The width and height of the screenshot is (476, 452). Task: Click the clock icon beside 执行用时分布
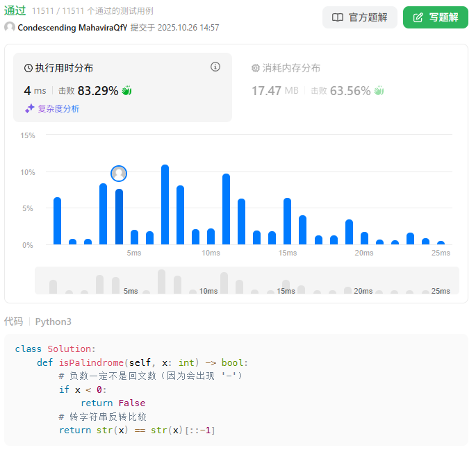coord(28,68)
